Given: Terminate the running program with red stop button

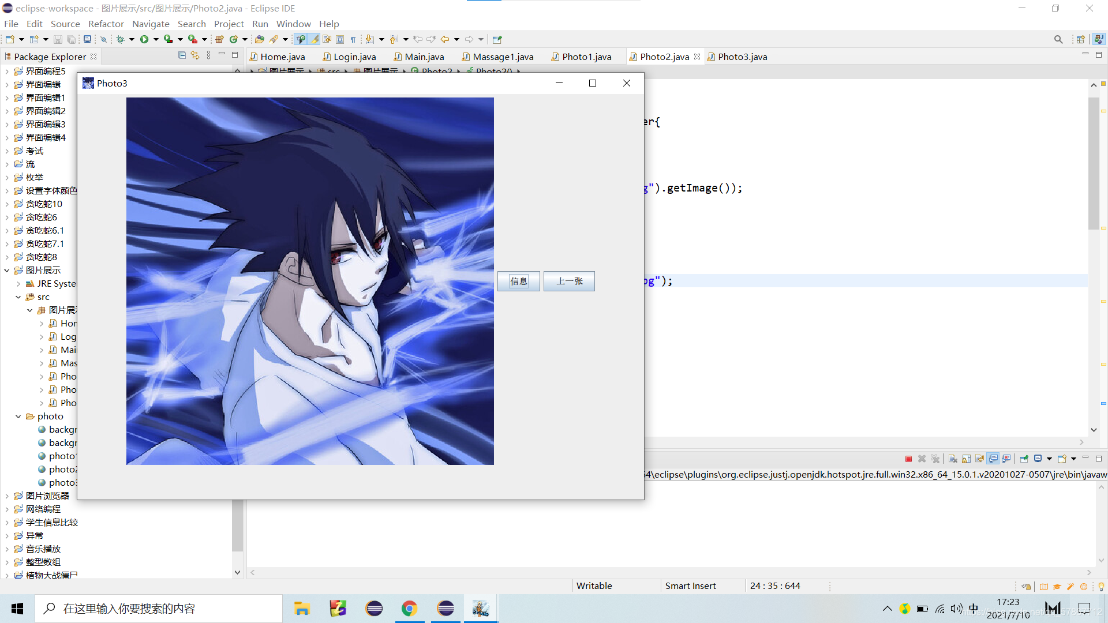Looking at the screenshot, I should [908, 459].
